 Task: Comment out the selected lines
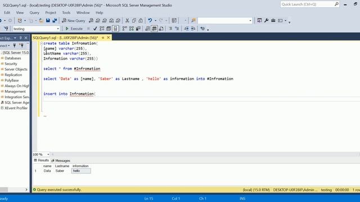coord(170,29)
